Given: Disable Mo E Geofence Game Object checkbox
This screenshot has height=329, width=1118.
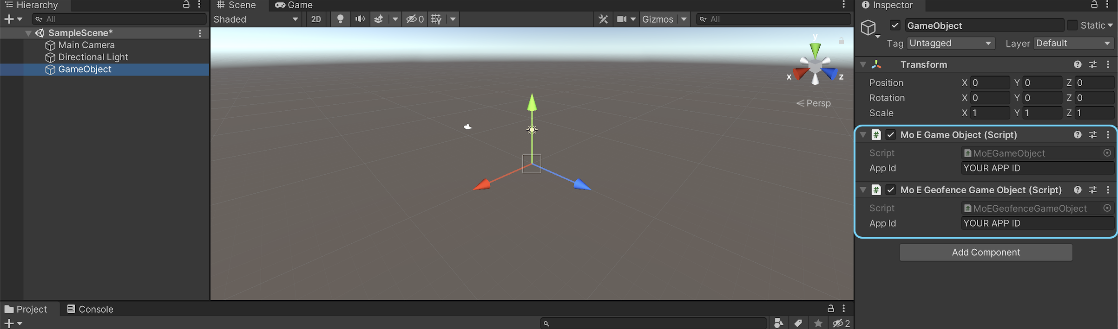Looking at the screenshot, I should tap(891, 190).
